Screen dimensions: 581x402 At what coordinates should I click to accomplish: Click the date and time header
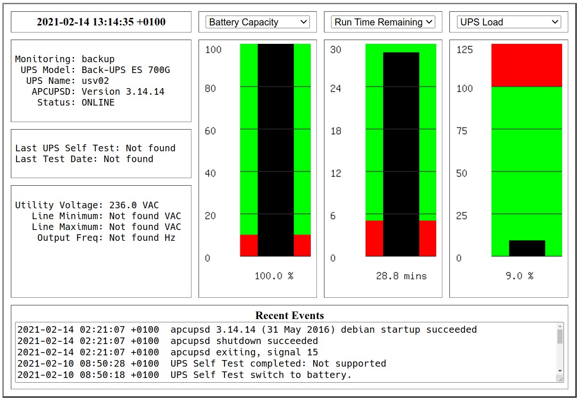[x=101, y=22]
